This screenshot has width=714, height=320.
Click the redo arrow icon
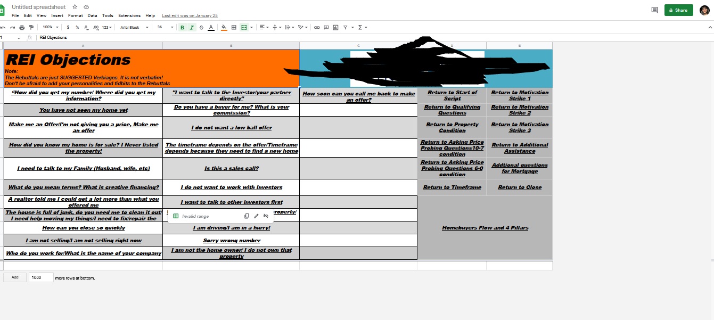tap(12, 27)
